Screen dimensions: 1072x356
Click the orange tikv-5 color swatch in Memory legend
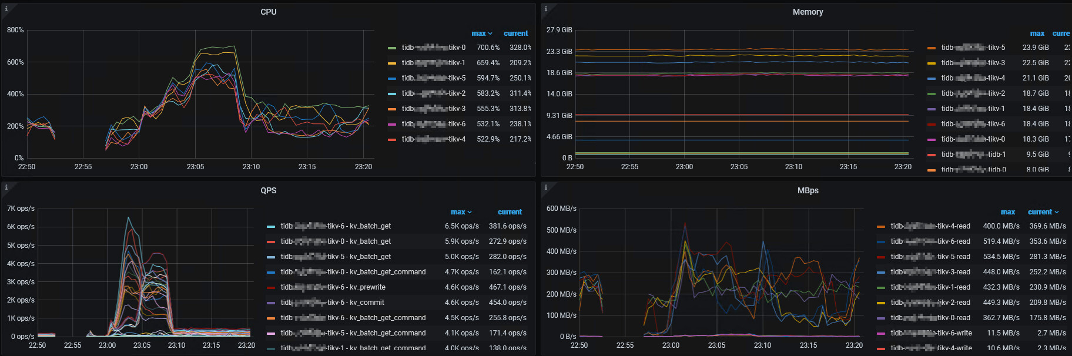[x=931, y=48]
